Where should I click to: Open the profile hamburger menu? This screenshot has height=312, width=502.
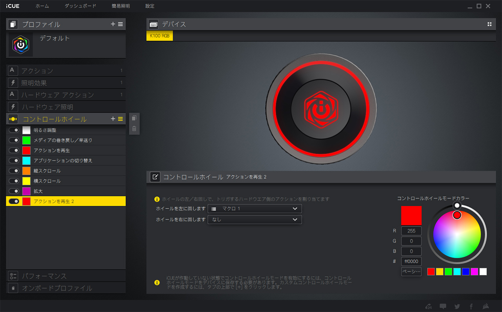click(x=120, y=24)
